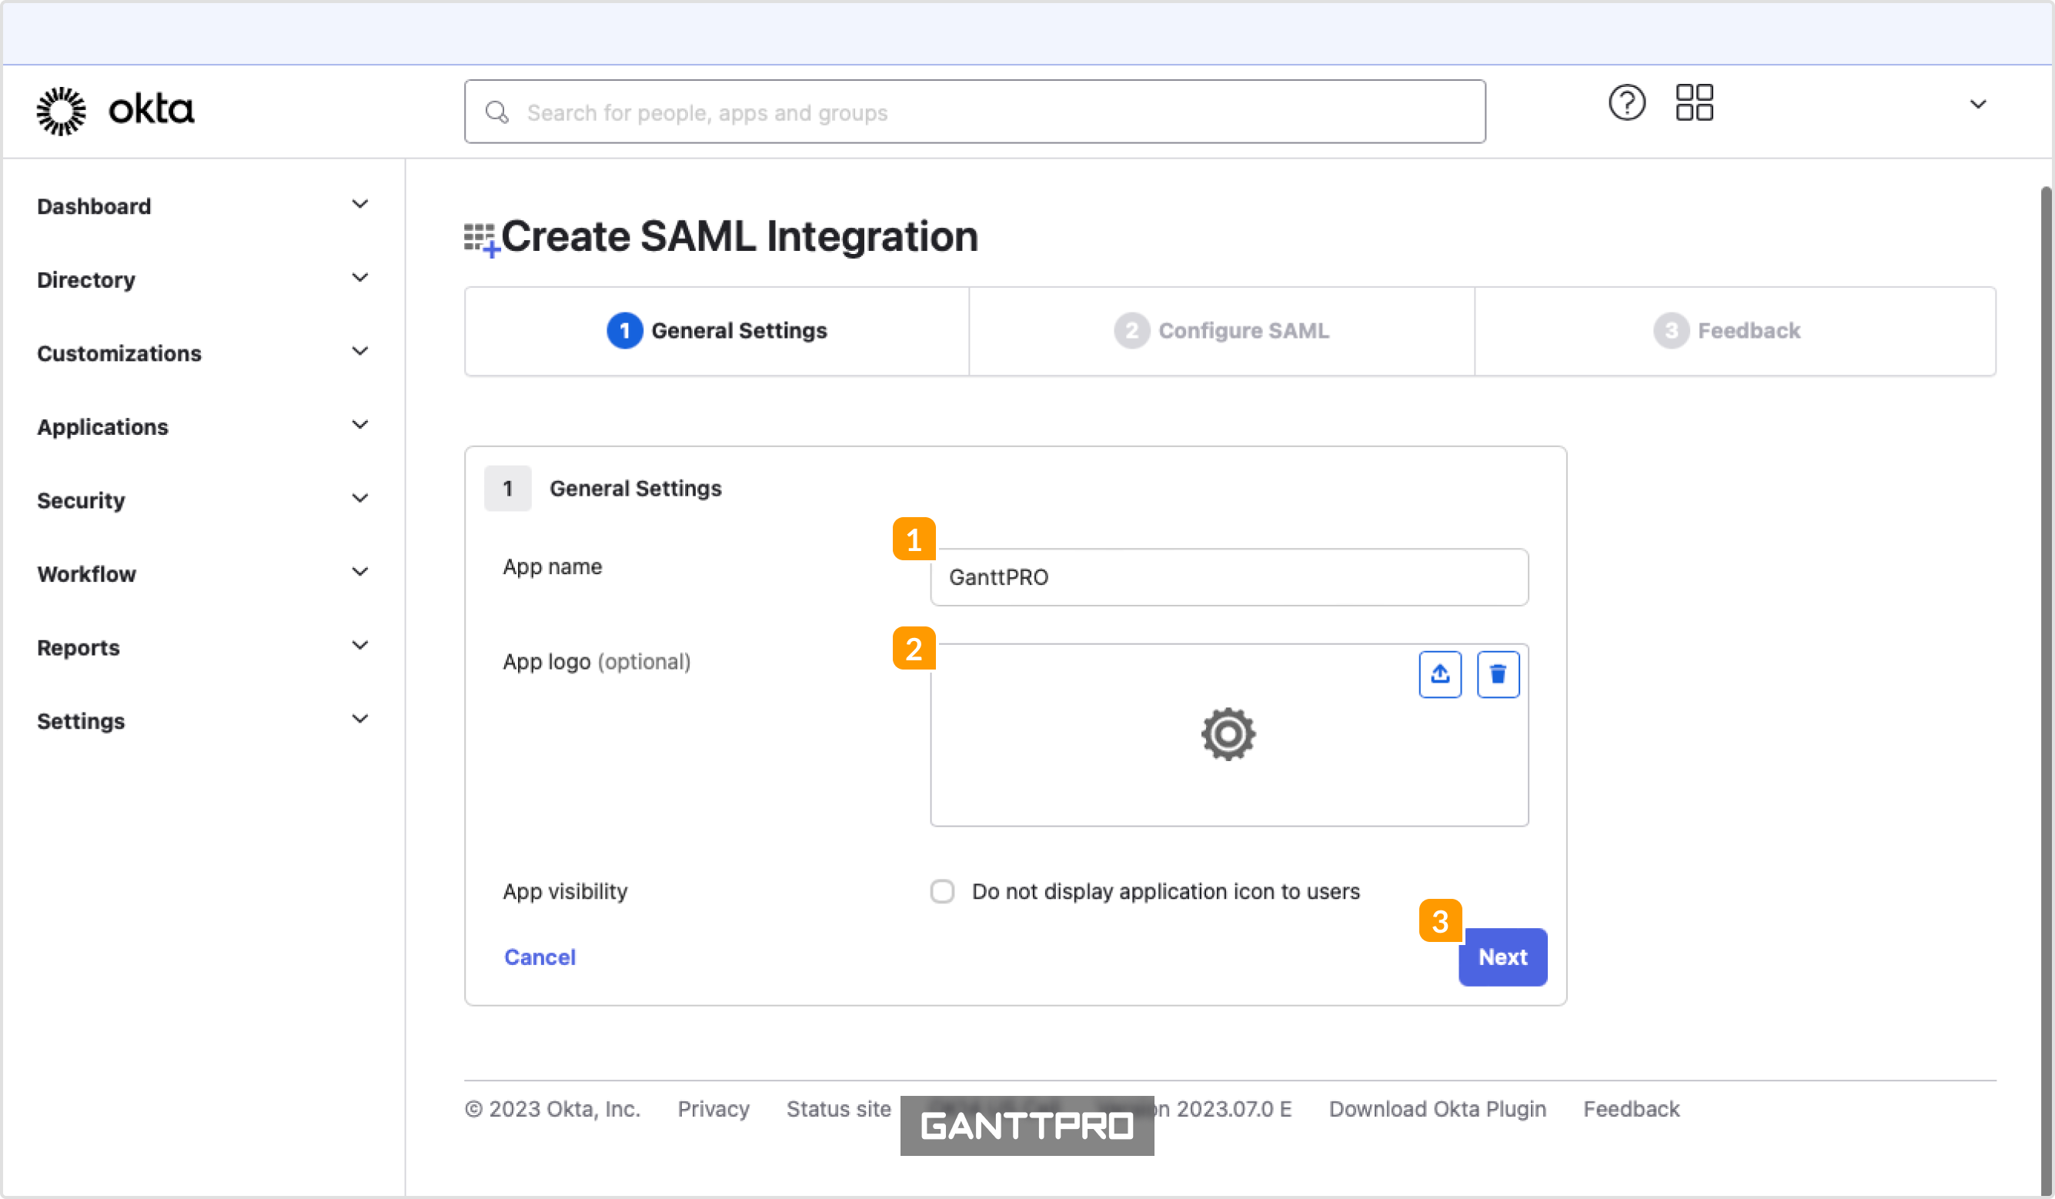Select Dashboard in the sidebar
This screenshot has width=2055, height=1199.
(x=94, y=206)
